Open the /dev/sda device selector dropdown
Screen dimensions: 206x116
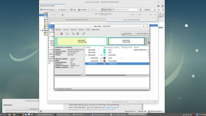coord(135,34)
